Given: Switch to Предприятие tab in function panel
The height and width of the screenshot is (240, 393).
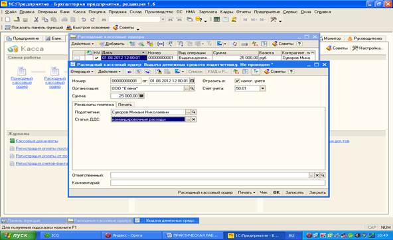Looking at the screenshot, I should coord(23,38).
